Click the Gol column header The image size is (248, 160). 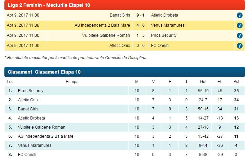point(203,81)
